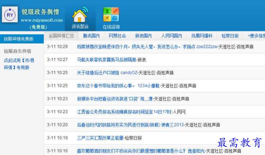Click the RY logo icon
This screenshot has height=155, width=265.
[x=10, y=14]
